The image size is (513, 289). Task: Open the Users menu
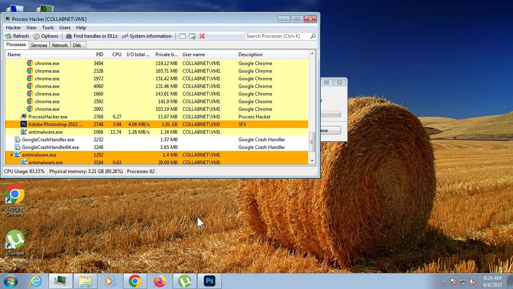pyautogui.click(x=65, y=28)
